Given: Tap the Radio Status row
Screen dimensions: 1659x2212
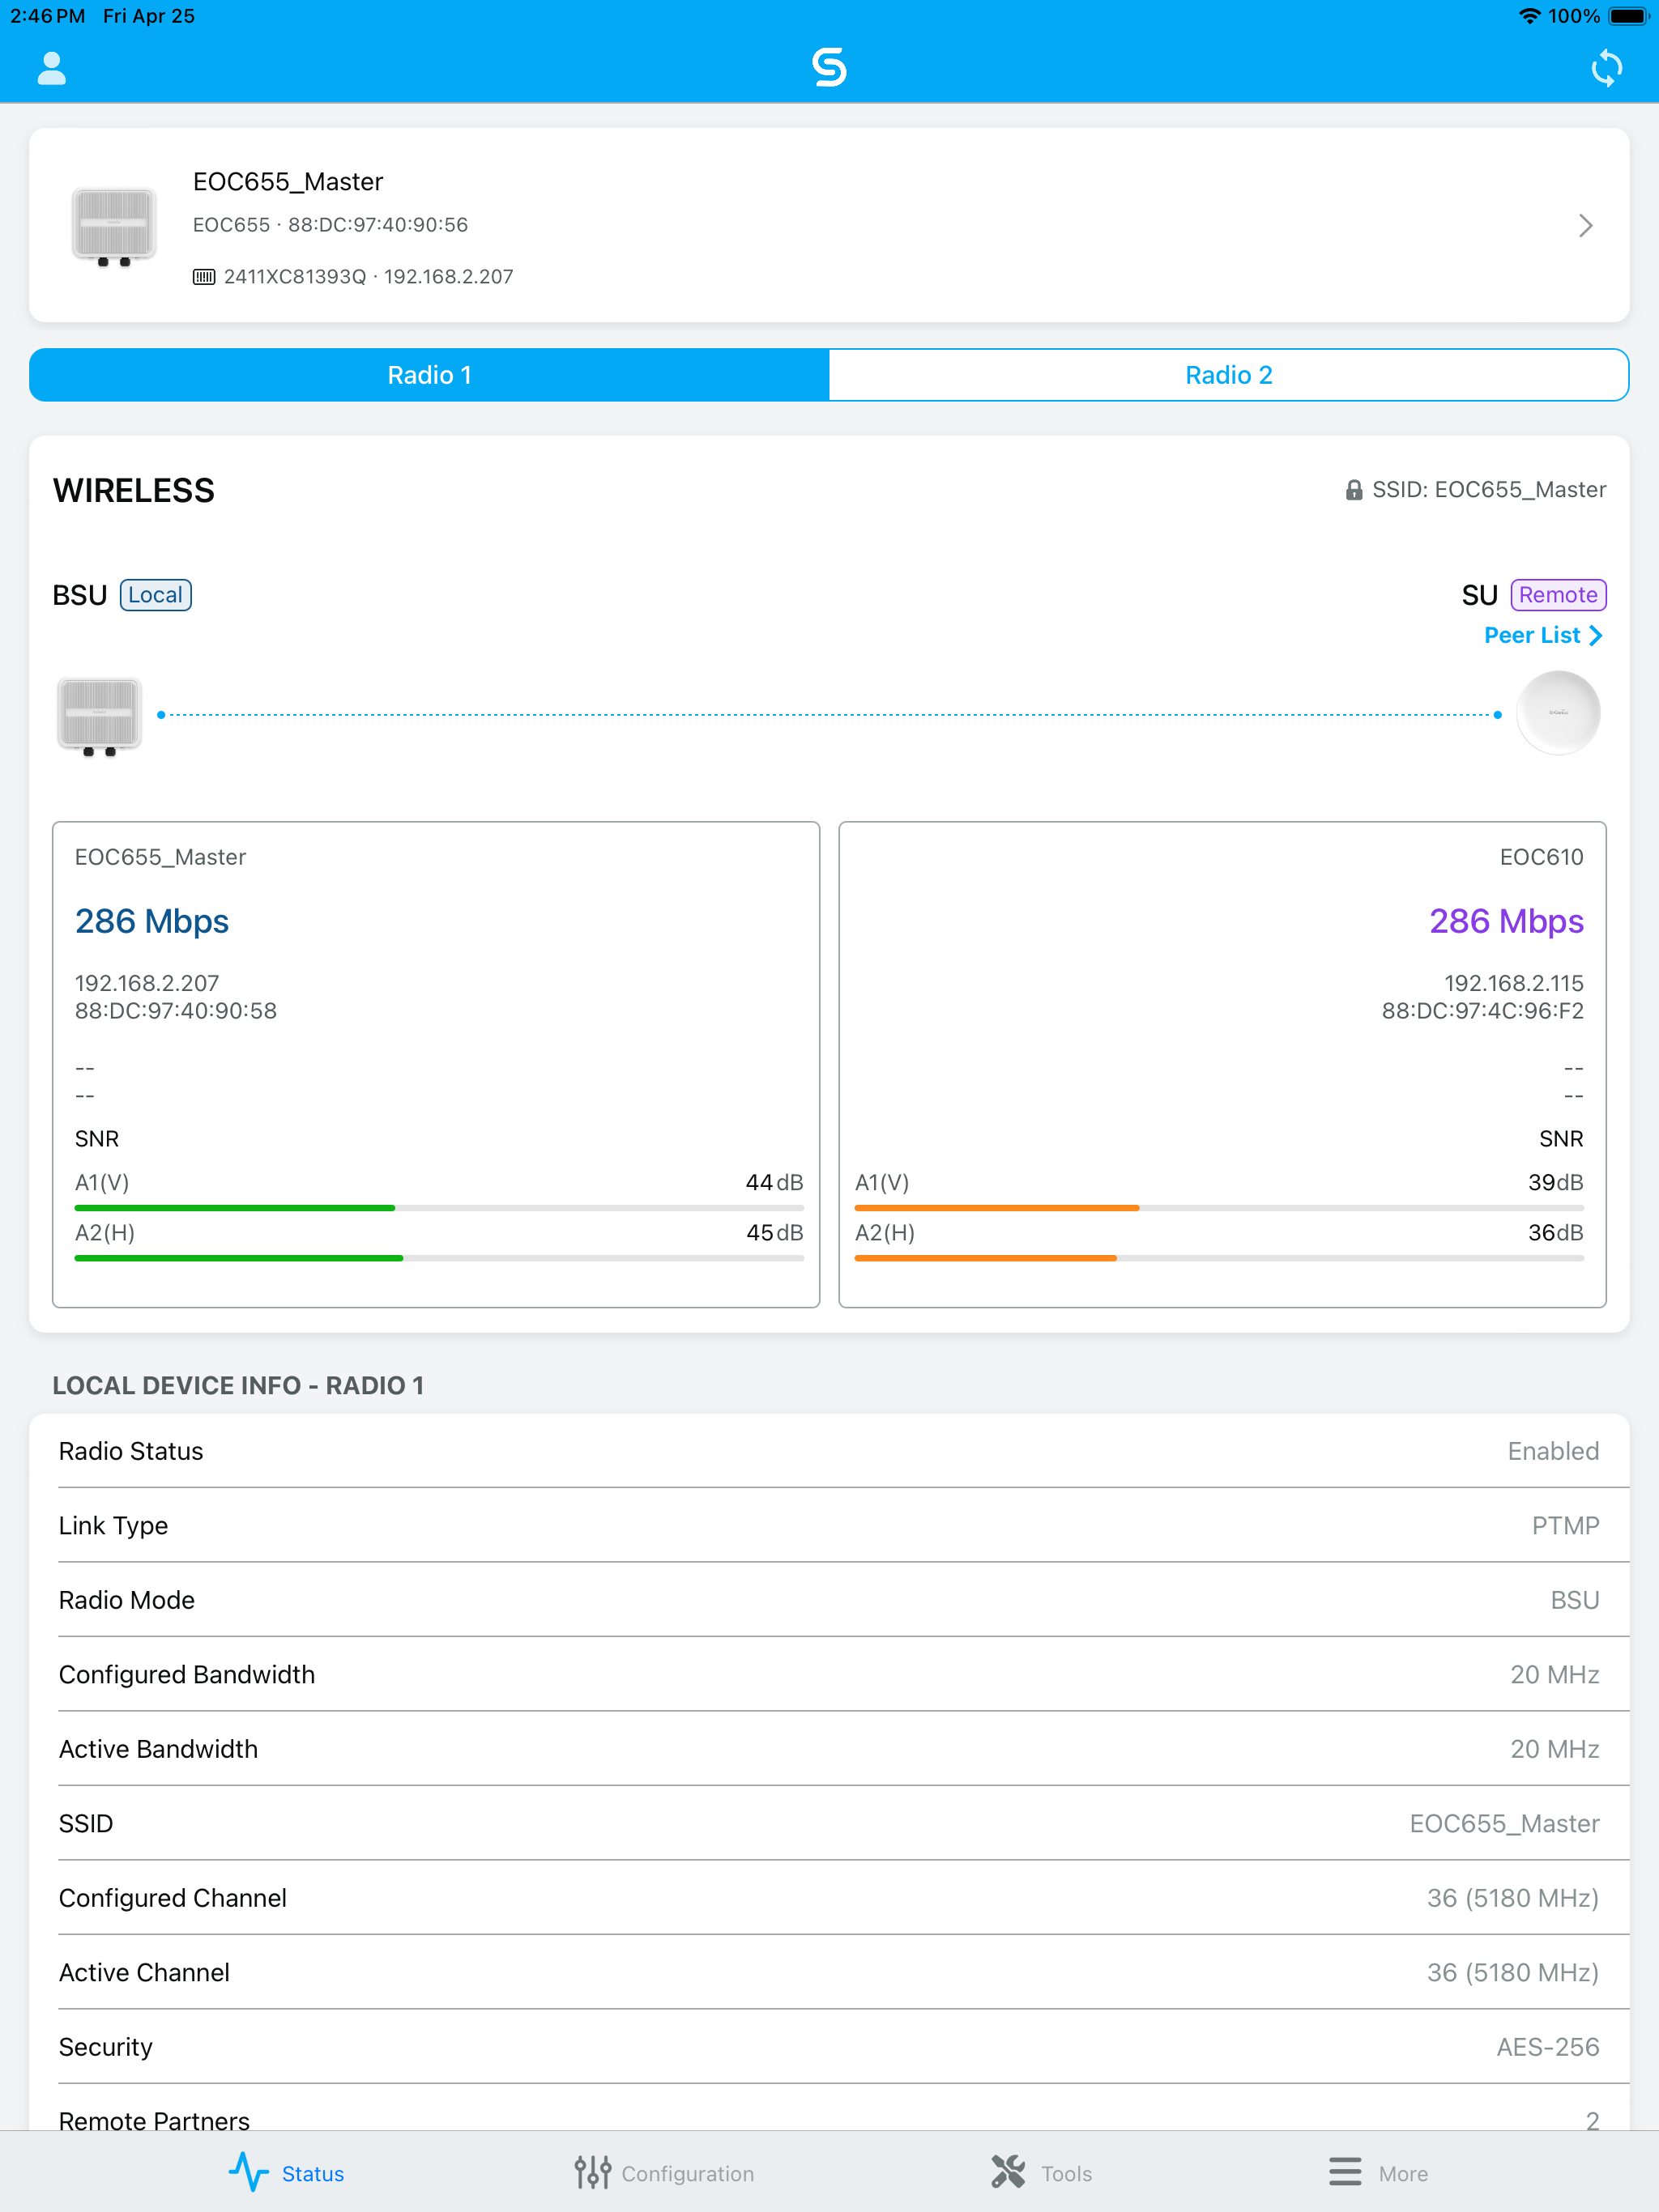Looking at the screenshot, I should click(x=829, y=1451).
